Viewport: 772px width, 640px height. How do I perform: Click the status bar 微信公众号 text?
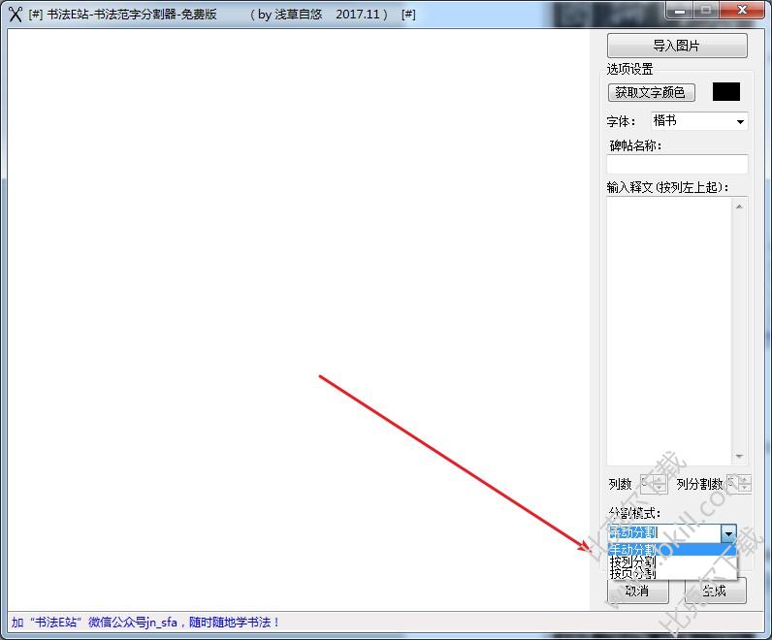coord(145,623)
